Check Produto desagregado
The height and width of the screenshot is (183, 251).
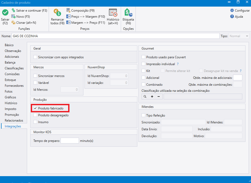coord(35,115)
